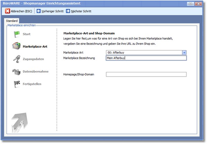This screenshot has width=207, height=144.
Task: Switch to the Standard tab
Action: point(12,21)
